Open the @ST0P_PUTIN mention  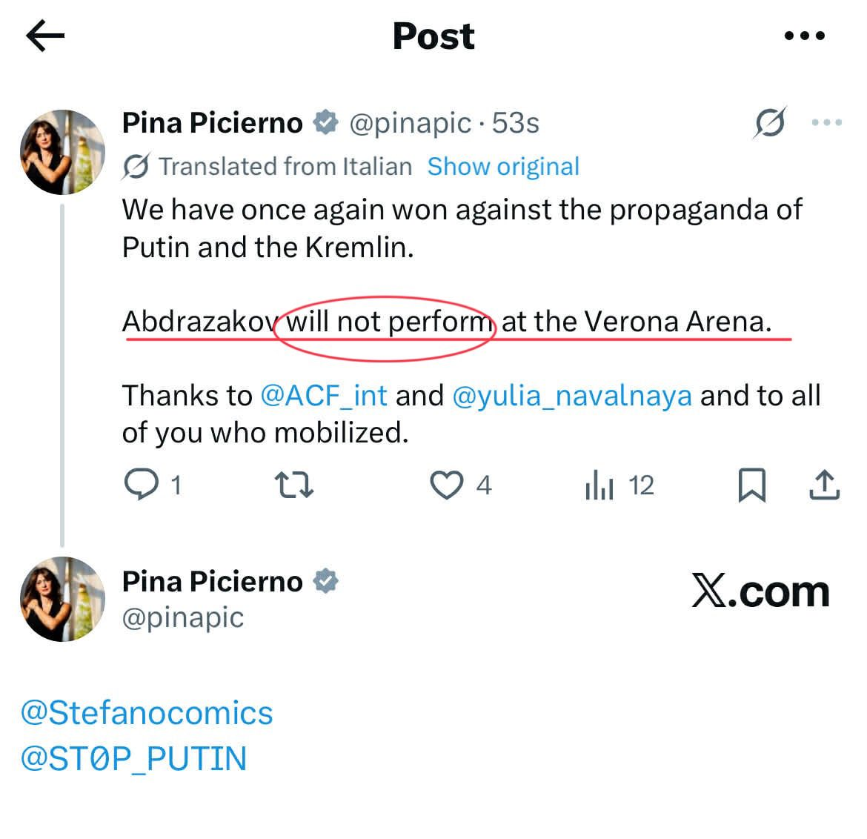pyautogui.click(x=133, y=759)
